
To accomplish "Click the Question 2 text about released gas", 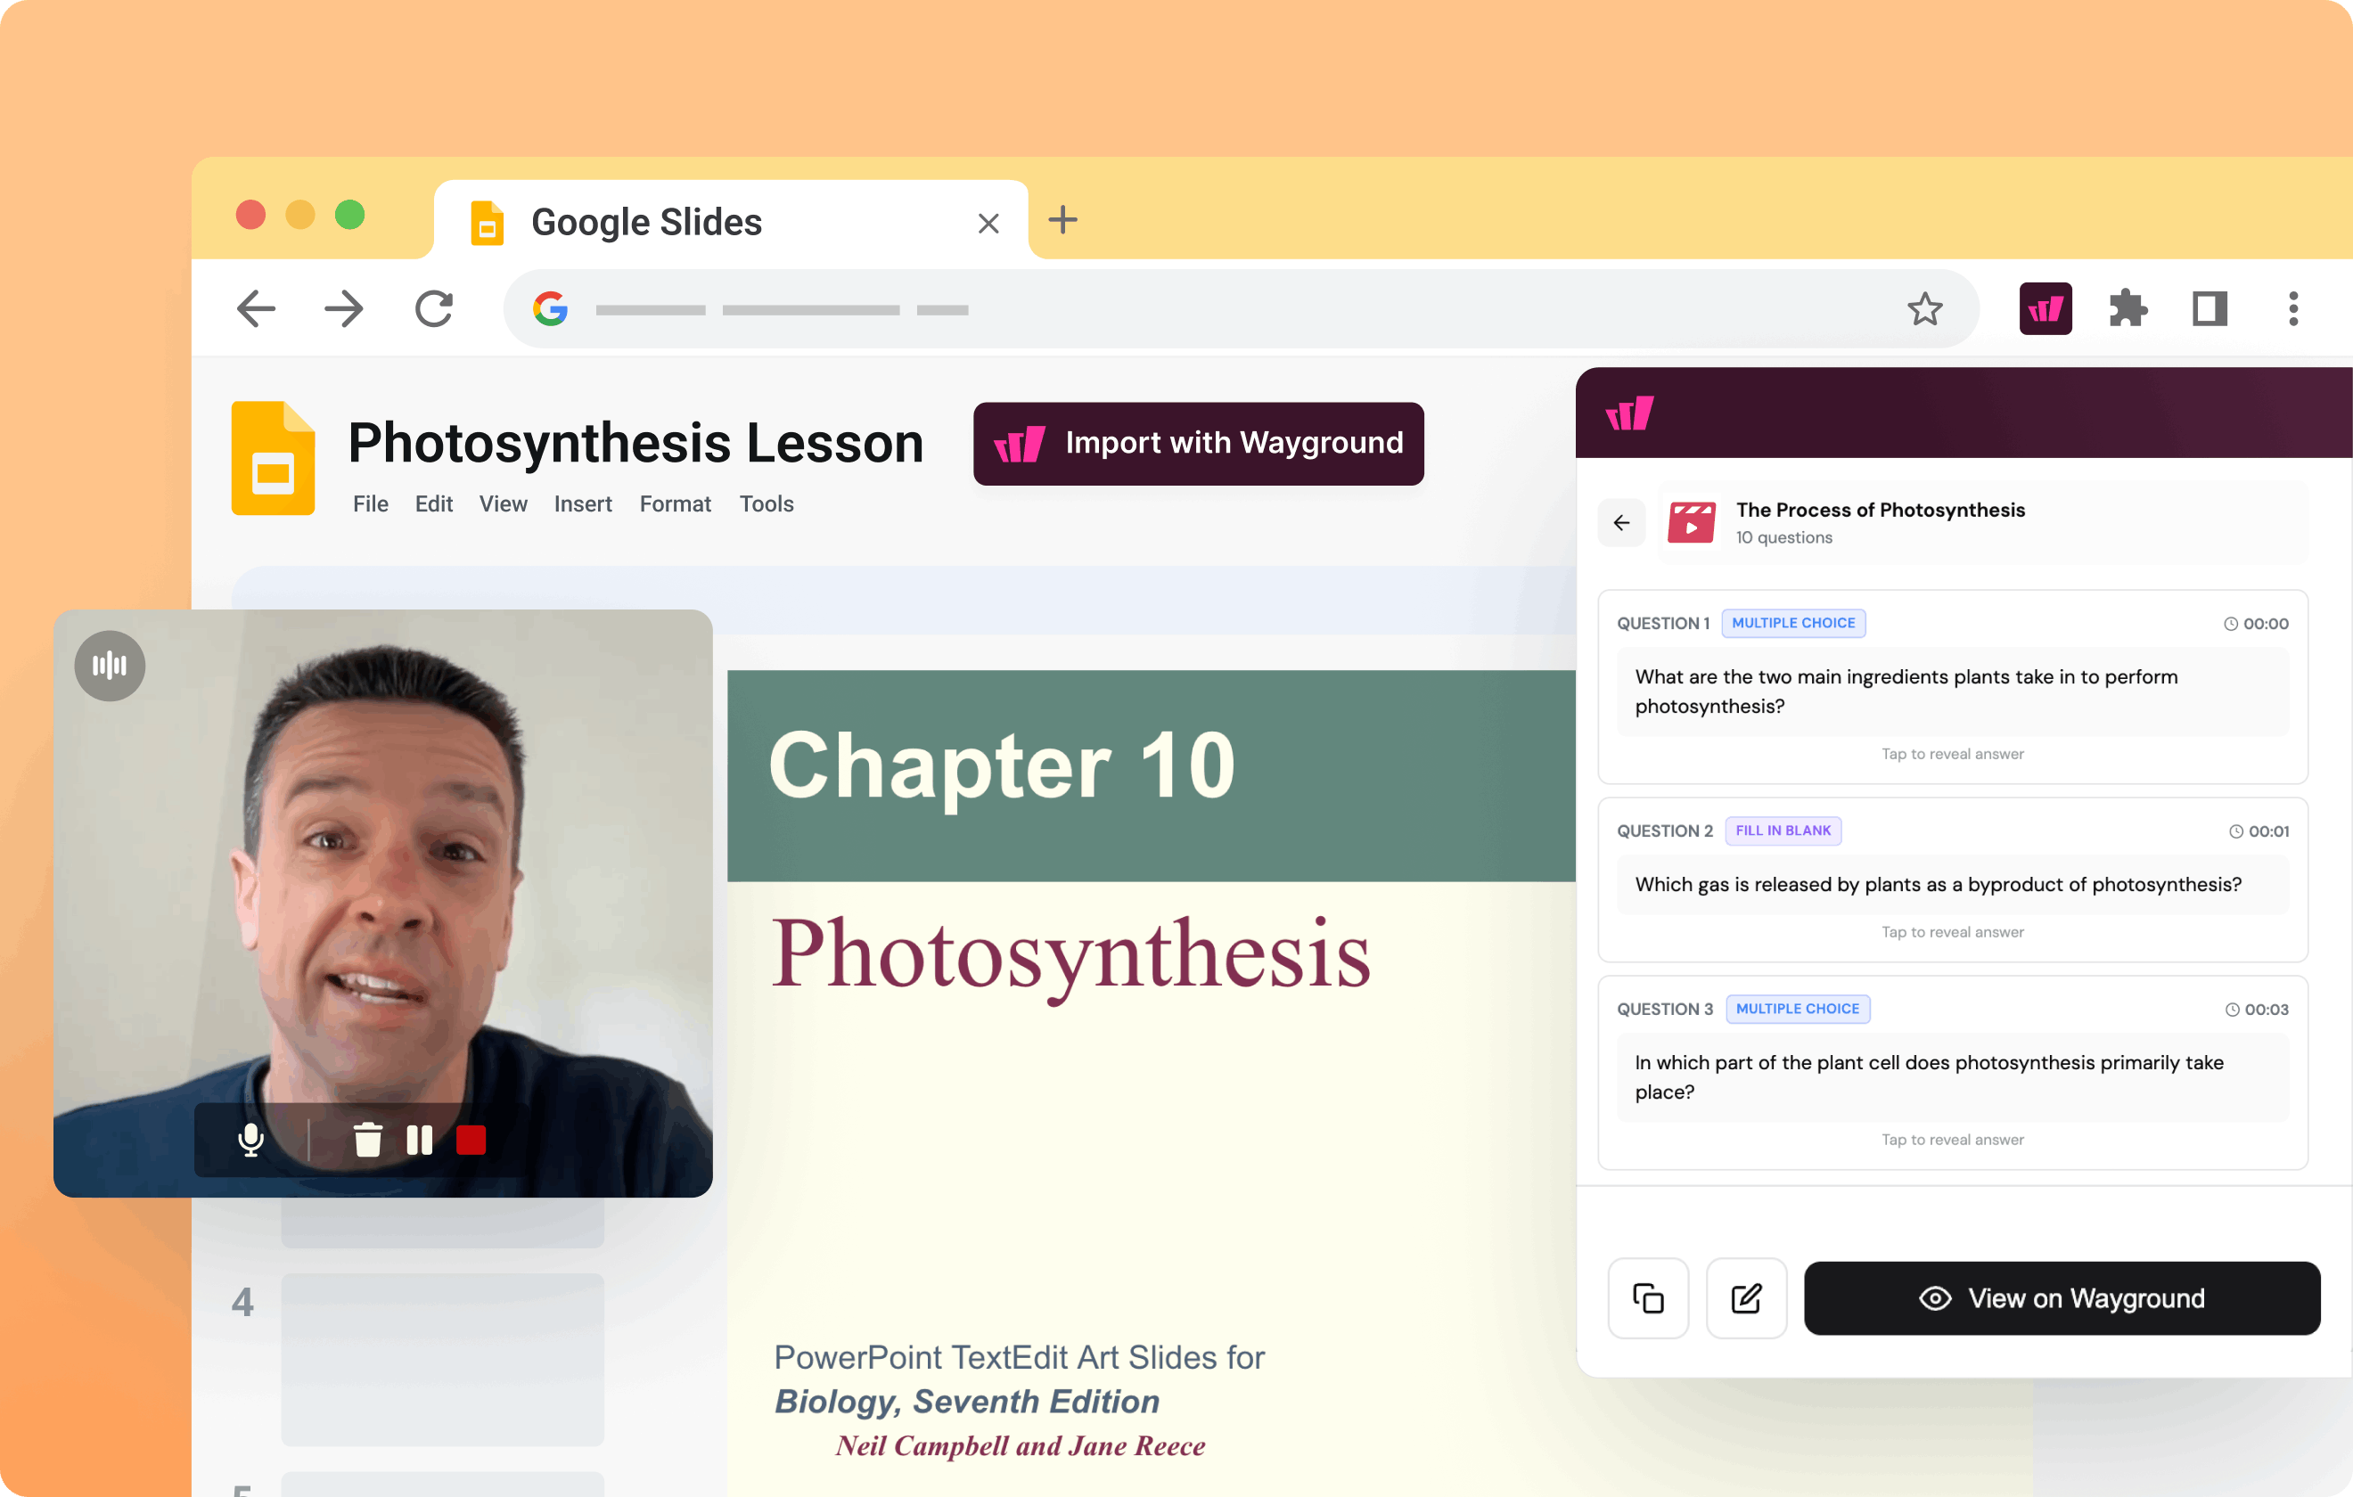I will pos(1952,886).
